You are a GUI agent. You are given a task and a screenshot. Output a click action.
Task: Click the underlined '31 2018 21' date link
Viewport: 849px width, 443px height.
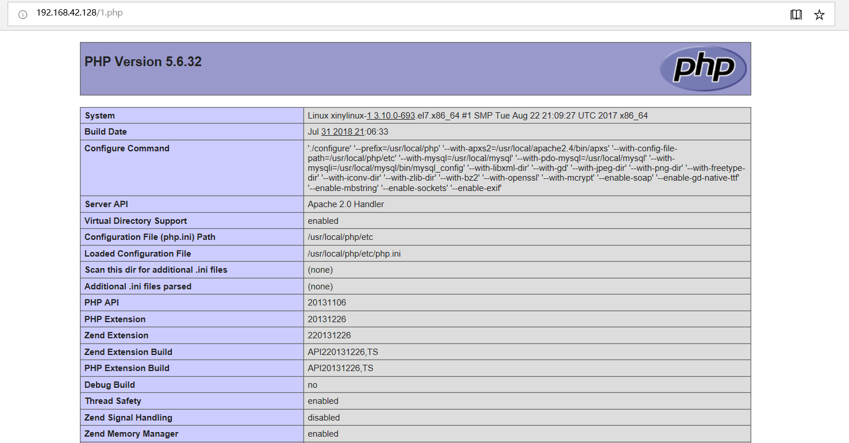point(342,132)
